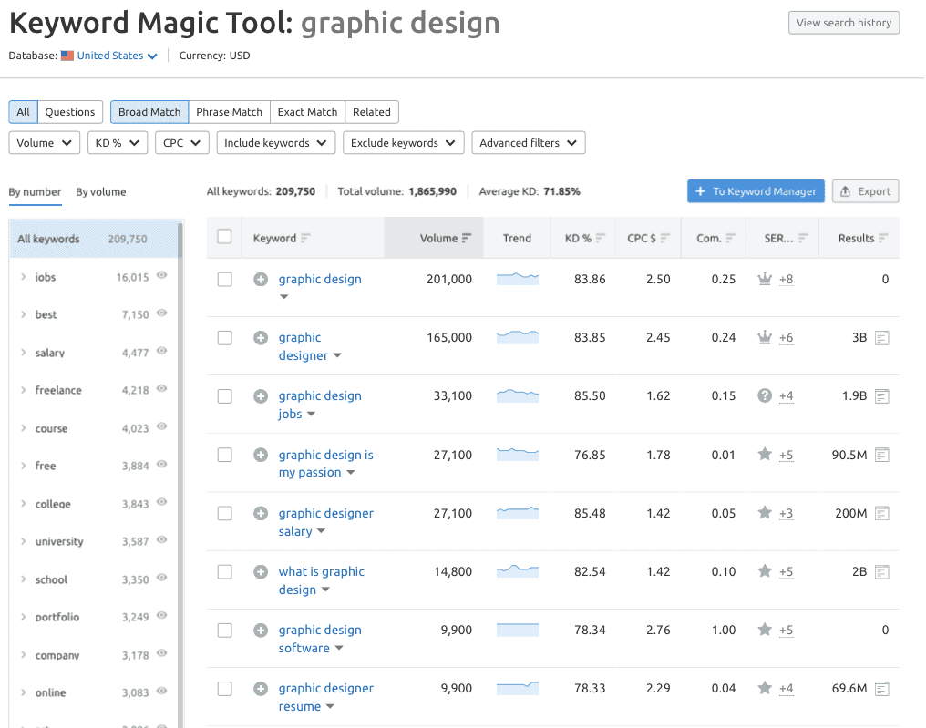Add graphic design software via the plus icon

tap(262, 630)
